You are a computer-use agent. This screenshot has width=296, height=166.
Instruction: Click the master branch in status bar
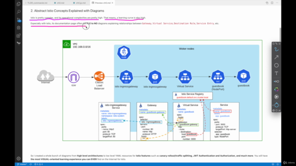(x=22, y=164)
